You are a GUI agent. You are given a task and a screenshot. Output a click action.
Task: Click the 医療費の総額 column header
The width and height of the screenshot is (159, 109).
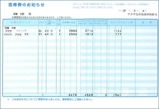69,22
